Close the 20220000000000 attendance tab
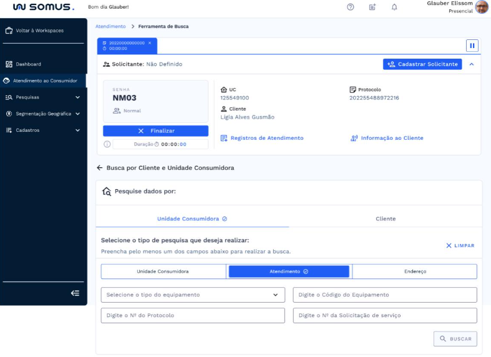Image resolution: width=491 pixels, height=357 pixels. [x=150, y=43]
